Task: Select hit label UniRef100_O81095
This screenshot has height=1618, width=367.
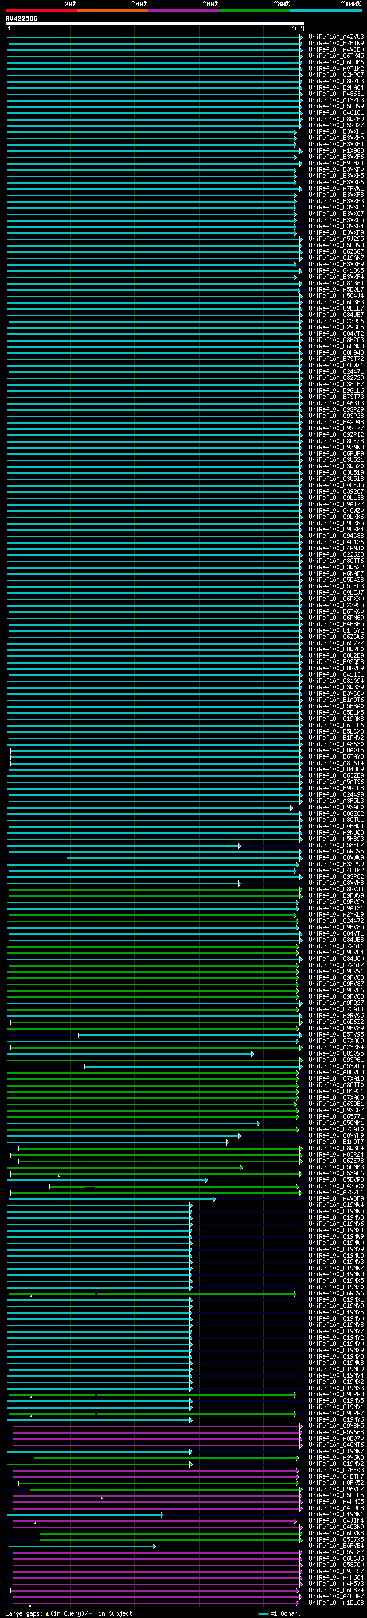Action: pyautogui.click(x=336, y=1053)
